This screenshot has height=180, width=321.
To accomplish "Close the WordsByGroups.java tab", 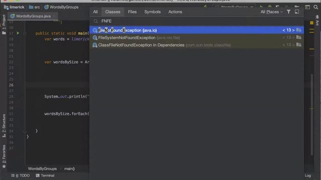I will pos(55,16).
